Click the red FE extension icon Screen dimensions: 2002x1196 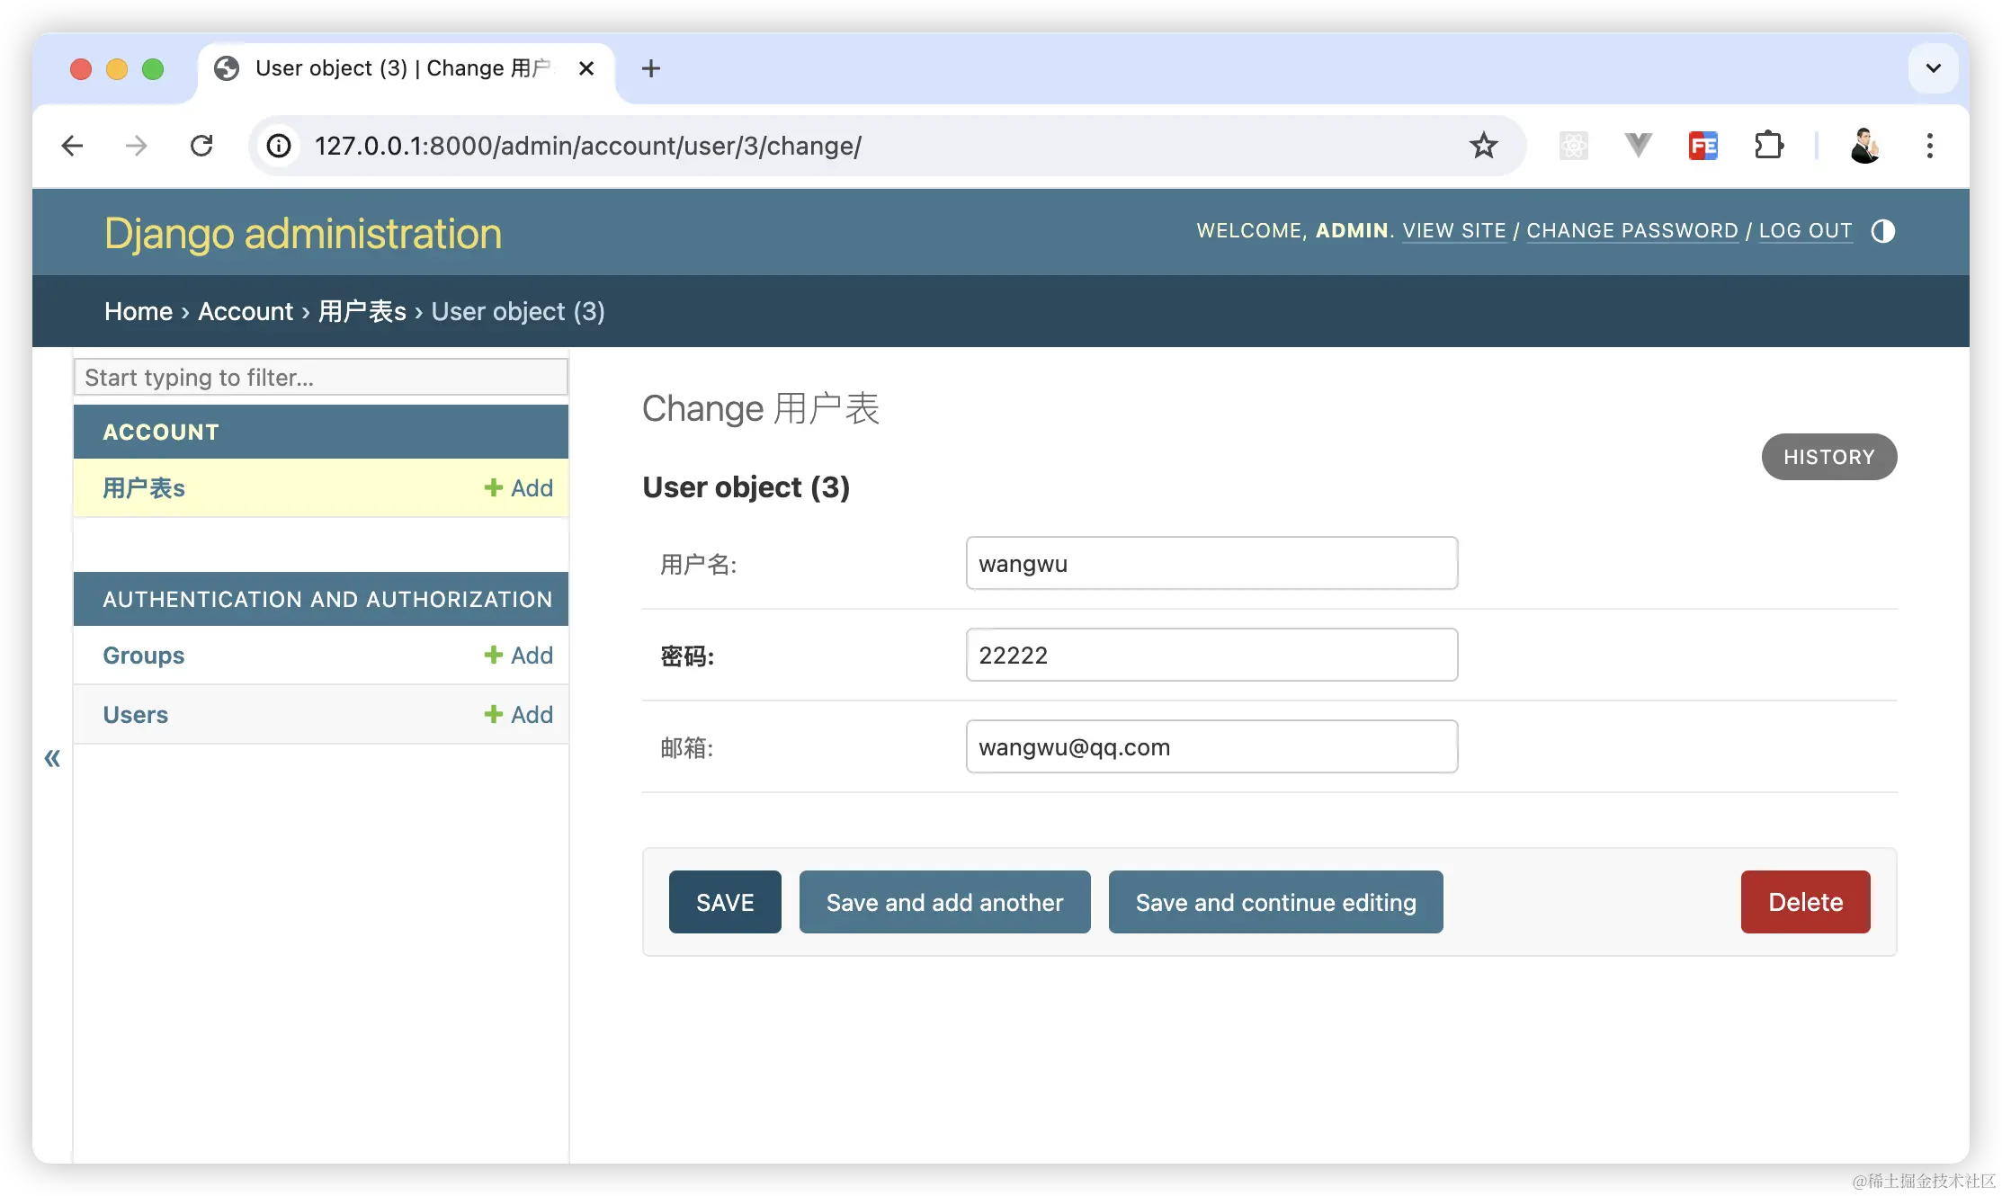coord(1703,146)
